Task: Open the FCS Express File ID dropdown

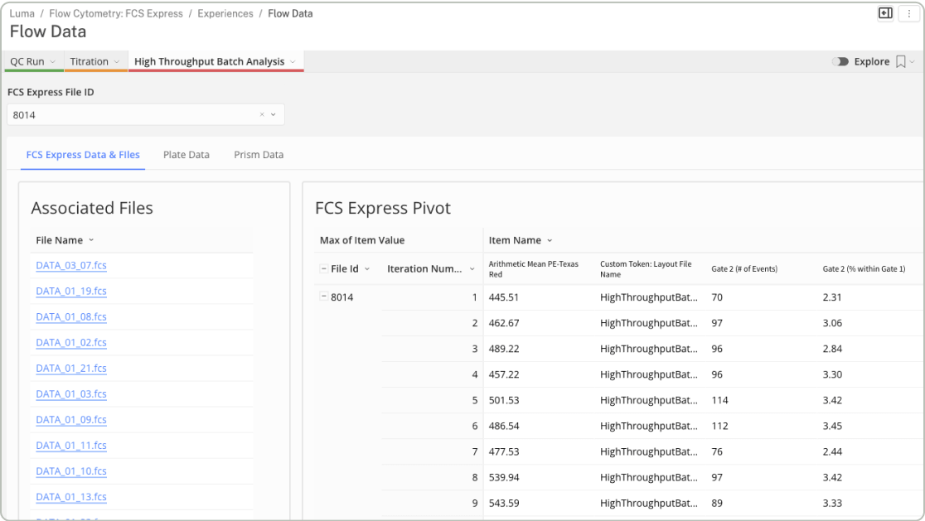Action: 274,115
